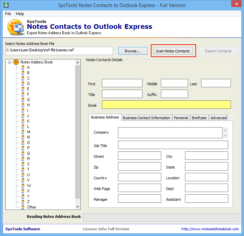Click the contact icon beside letter J
Viewport: 244px width, 236px height.
23,116
